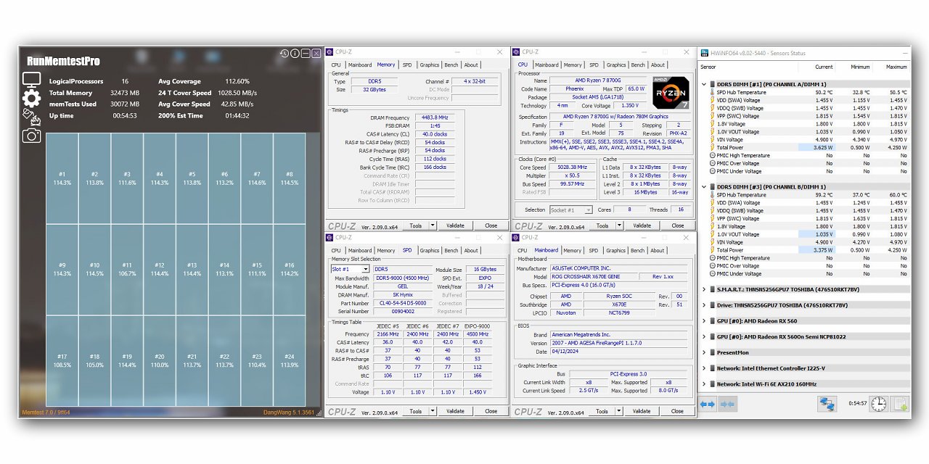Open About tab in top-right CPU-Z CPU window

click(658, 65)
